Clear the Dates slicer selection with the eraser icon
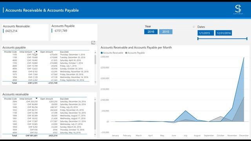The width and height of the screenshot is (251, 141). tap(194, 27)
